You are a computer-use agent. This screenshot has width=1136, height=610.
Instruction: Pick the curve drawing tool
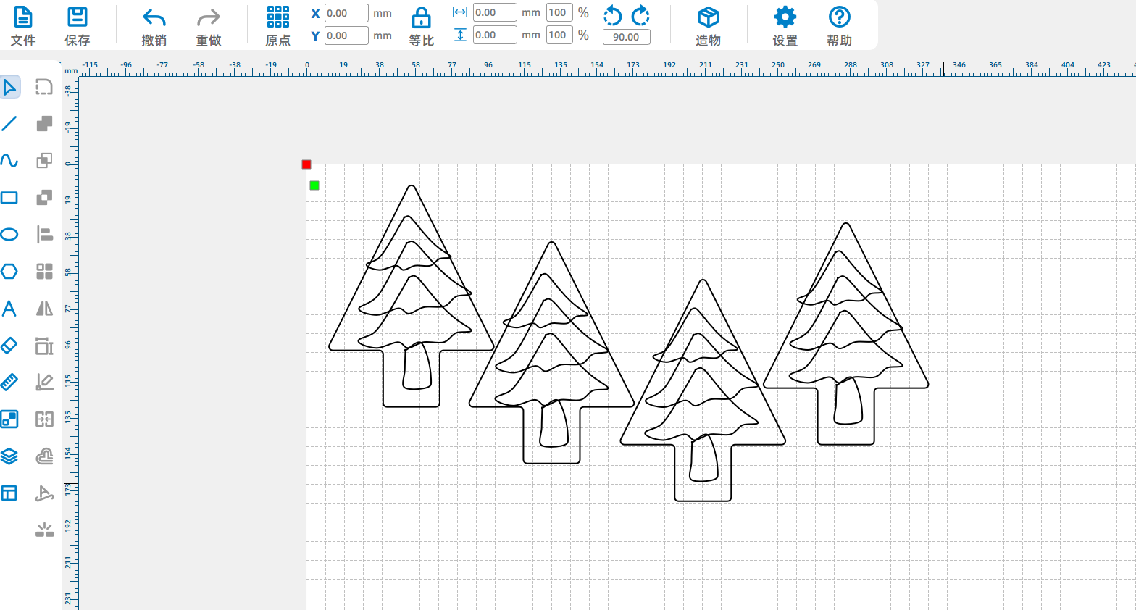pyautogui.click(x=9, y=161)
